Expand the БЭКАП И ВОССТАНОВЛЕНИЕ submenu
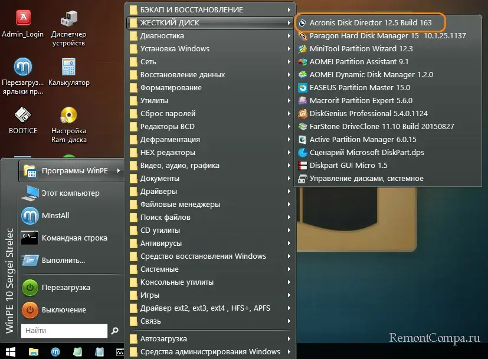488x359 pixels. point(211,9)
